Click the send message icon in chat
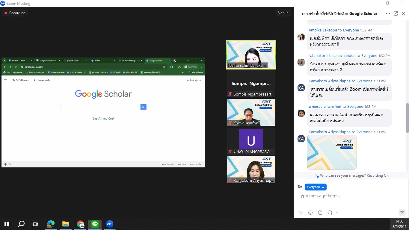The height and width of the screenshot is (230, 409). (402, 212)
